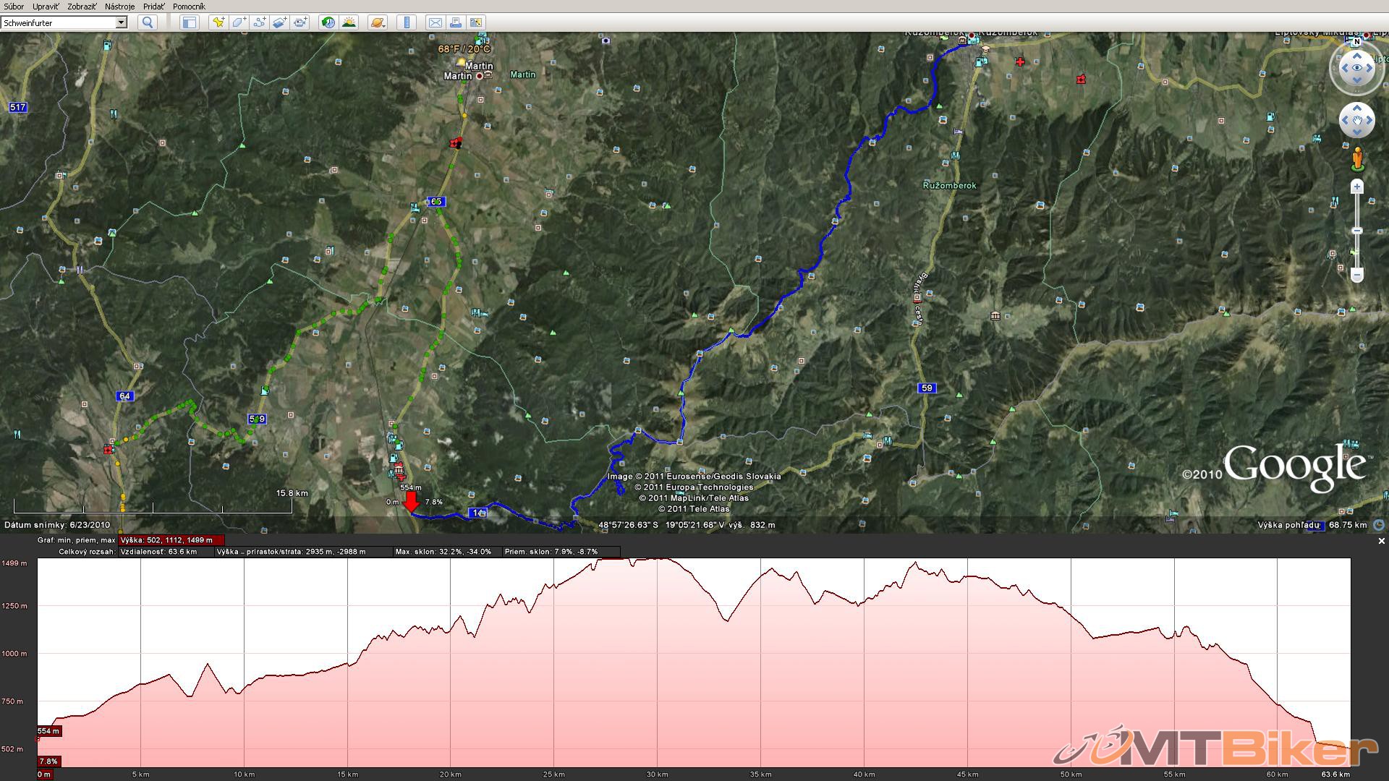Click the print icon
Image resolution: width=1389 pixels, height=781 pixels.
tap(455, 22)
